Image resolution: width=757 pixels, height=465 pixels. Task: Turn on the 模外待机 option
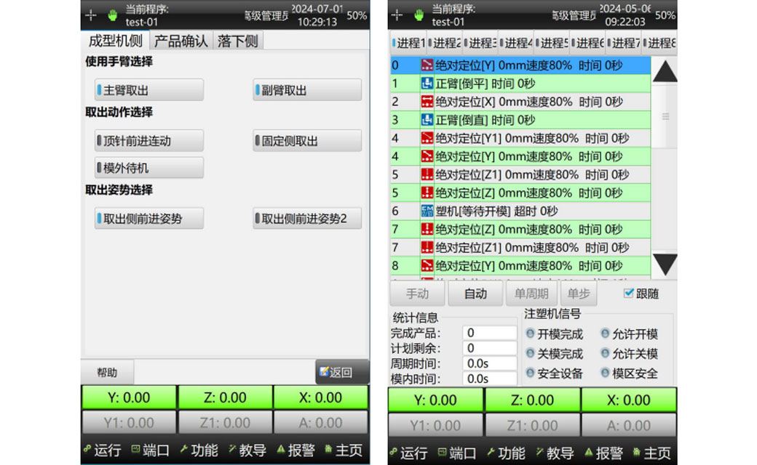pos(149,168)
